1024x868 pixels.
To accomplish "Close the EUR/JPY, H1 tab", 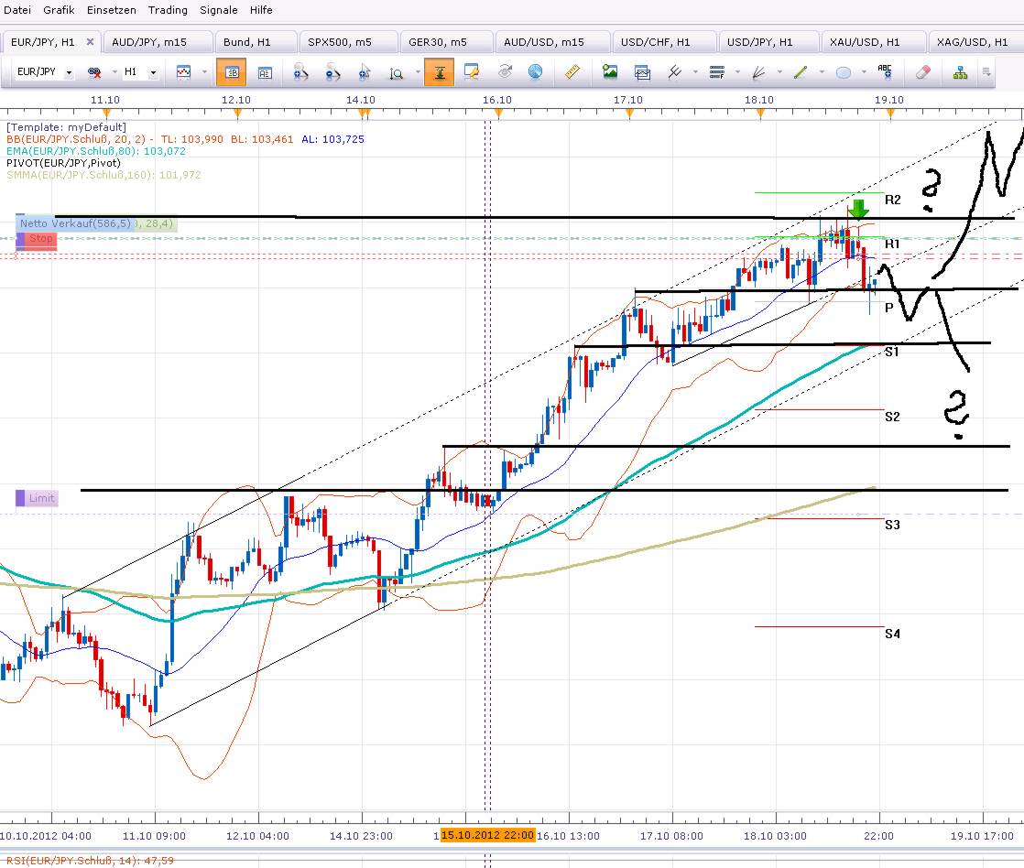I will coord(90,42).
